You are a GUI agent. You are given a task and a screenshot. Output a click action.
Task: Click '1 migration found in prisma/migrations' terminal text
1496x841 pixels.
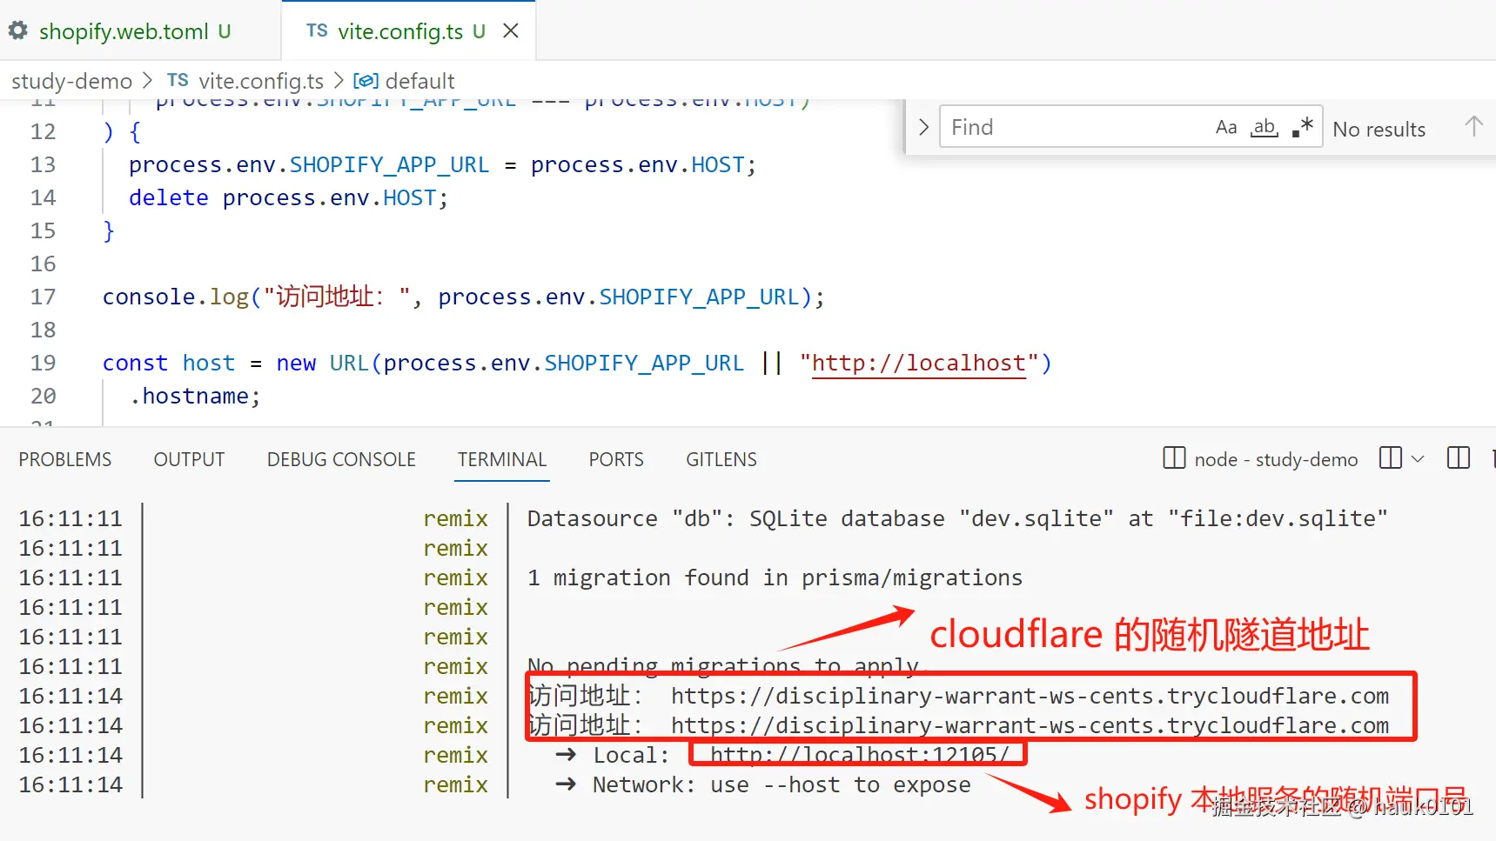tap(775, 577)
